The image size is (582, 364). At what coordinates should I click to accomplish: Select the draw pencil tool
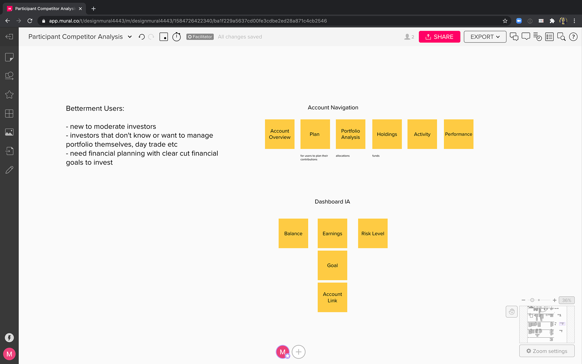(9, 170)
